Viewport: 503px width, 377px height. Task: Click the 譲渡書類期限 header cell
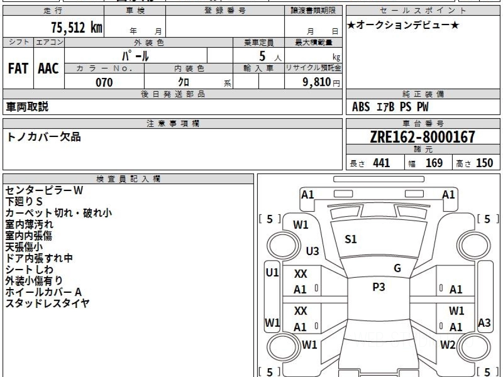tap(314, 11)
